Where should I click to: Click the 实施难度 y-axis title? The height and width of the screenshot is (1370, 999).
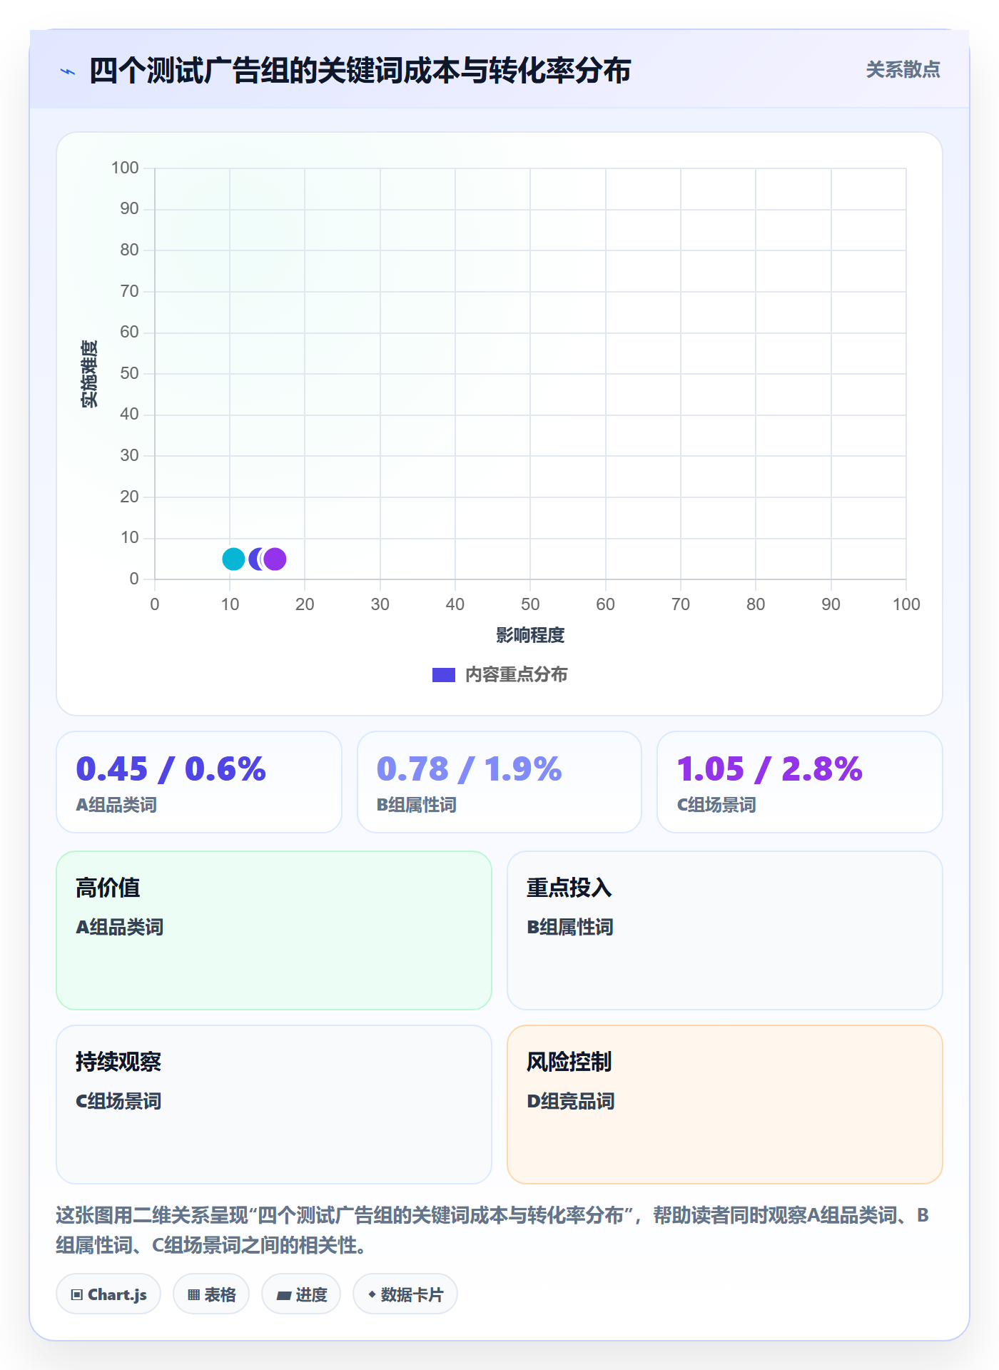pyautogui.click(x=89, y=374)
